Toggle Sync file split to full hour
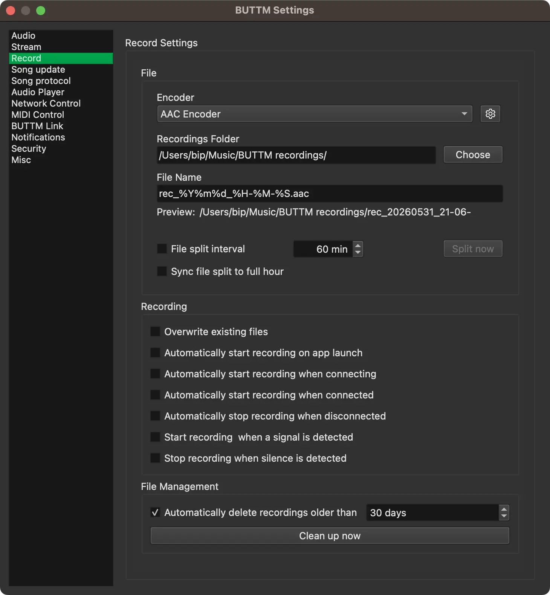This screenshot has width=550, height=595. [x=162, y=271]
